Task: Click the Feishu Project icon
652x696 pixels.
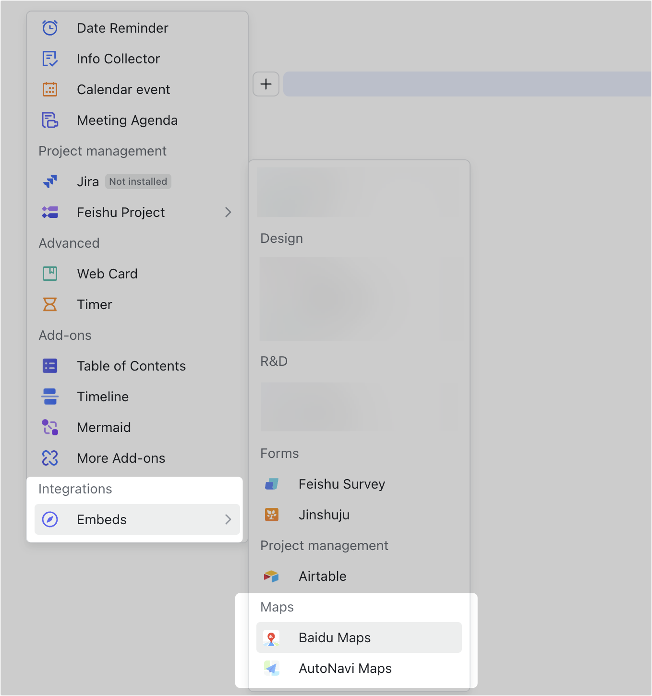Action: pos(50,212)
